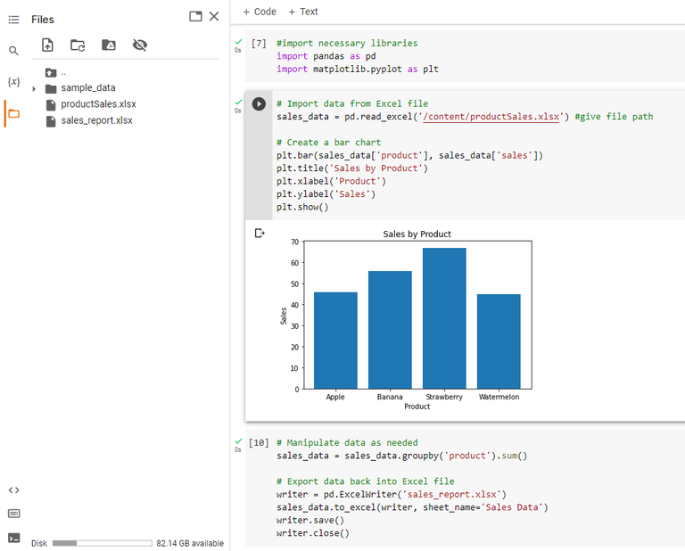Open the terminal icon at bottom left
Image resolution: width=685 pixels, height=551 pixels.
point(13,538)
